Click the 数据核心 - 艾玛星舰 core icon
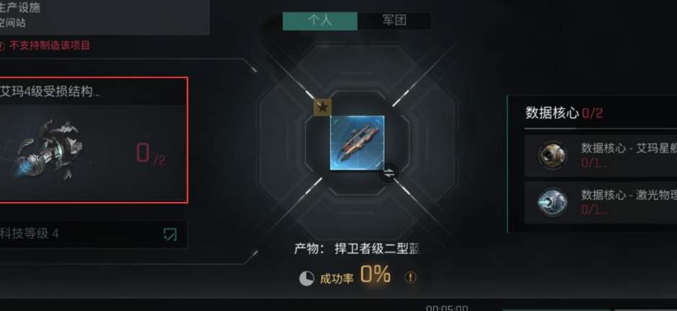Viewport: 677px width, 311px height. click(552, 155)
